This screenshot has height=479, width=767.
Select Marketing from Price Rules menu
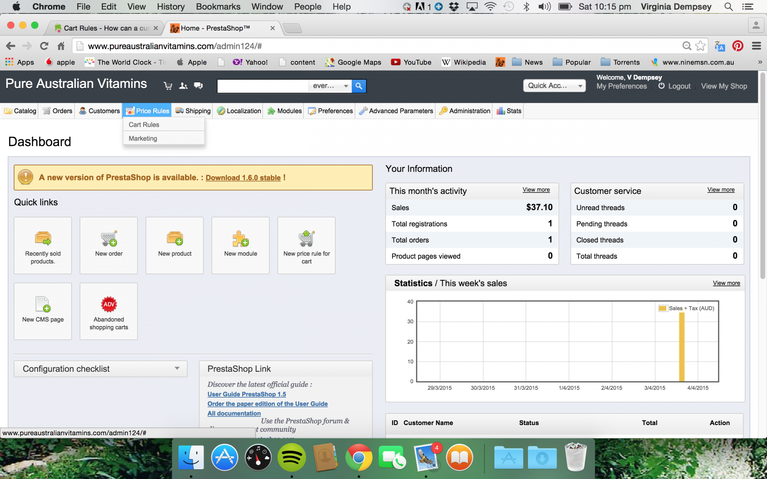point(164,138)
